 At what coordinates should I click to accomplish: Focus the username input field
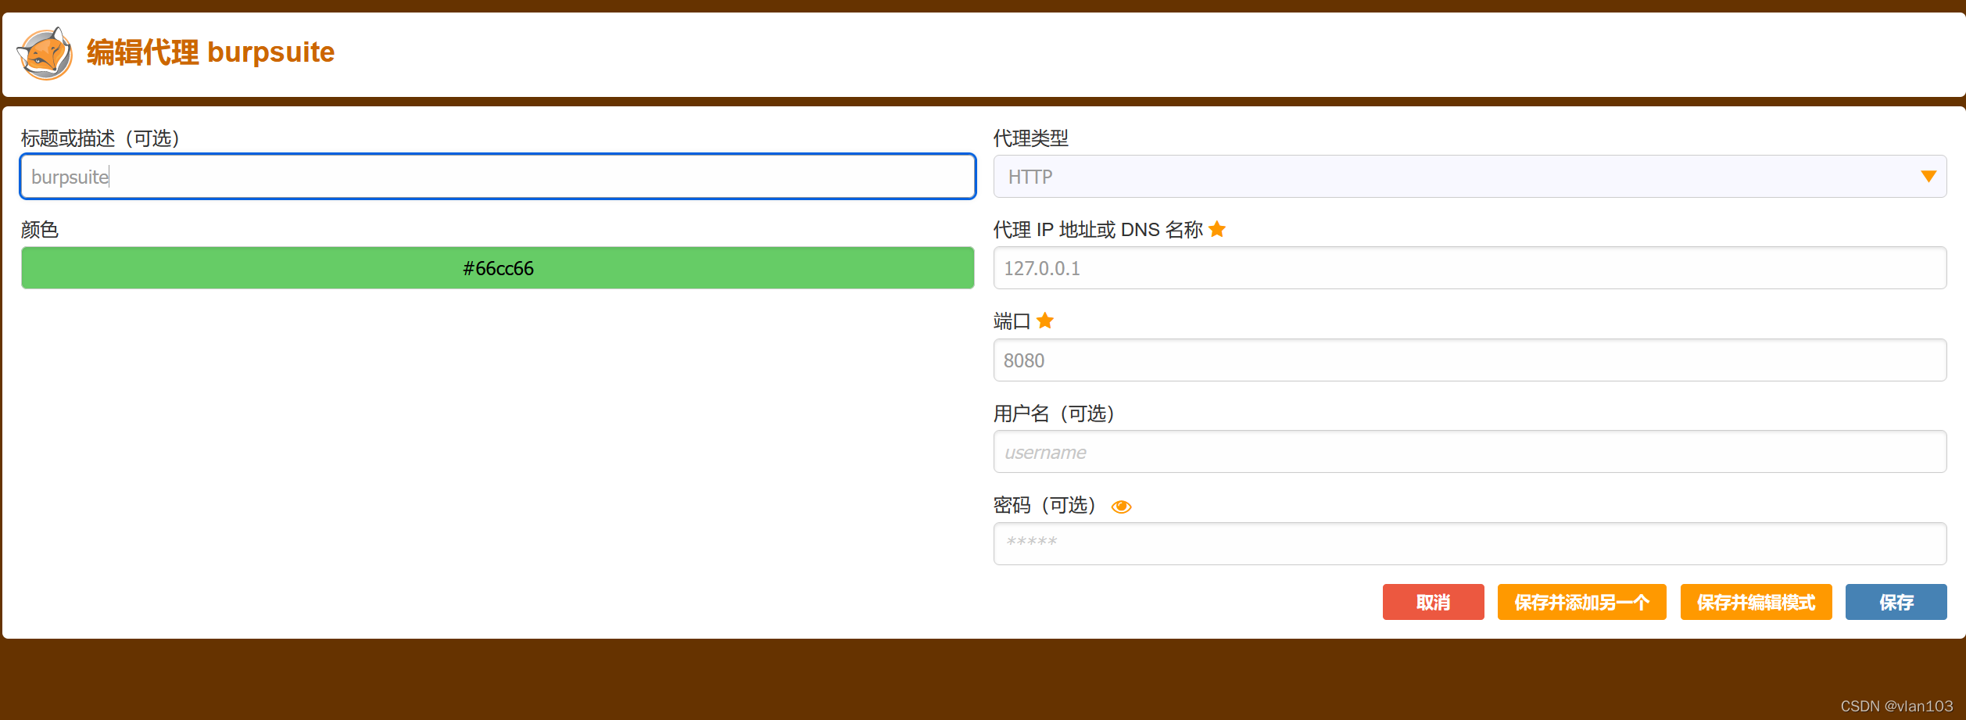point(1470,452)
